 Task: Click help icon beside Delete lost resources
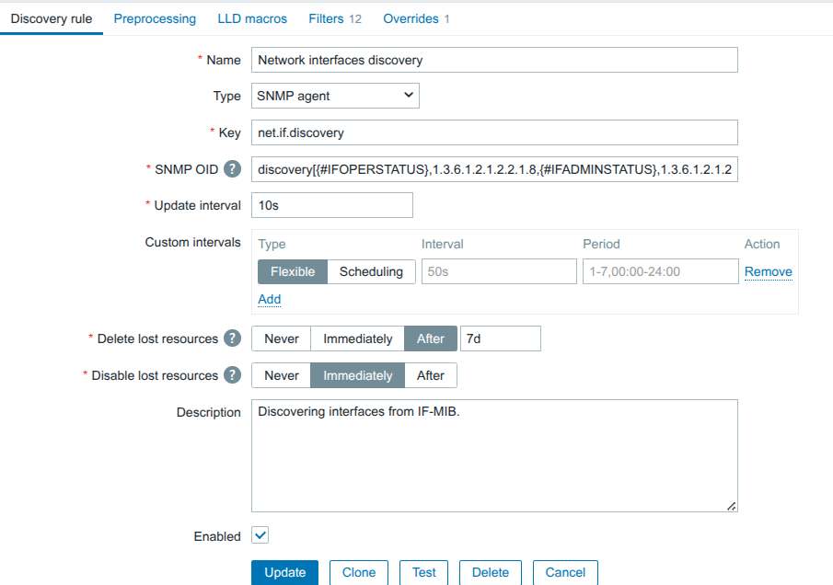pyautogui.click(x=233, y=338)
